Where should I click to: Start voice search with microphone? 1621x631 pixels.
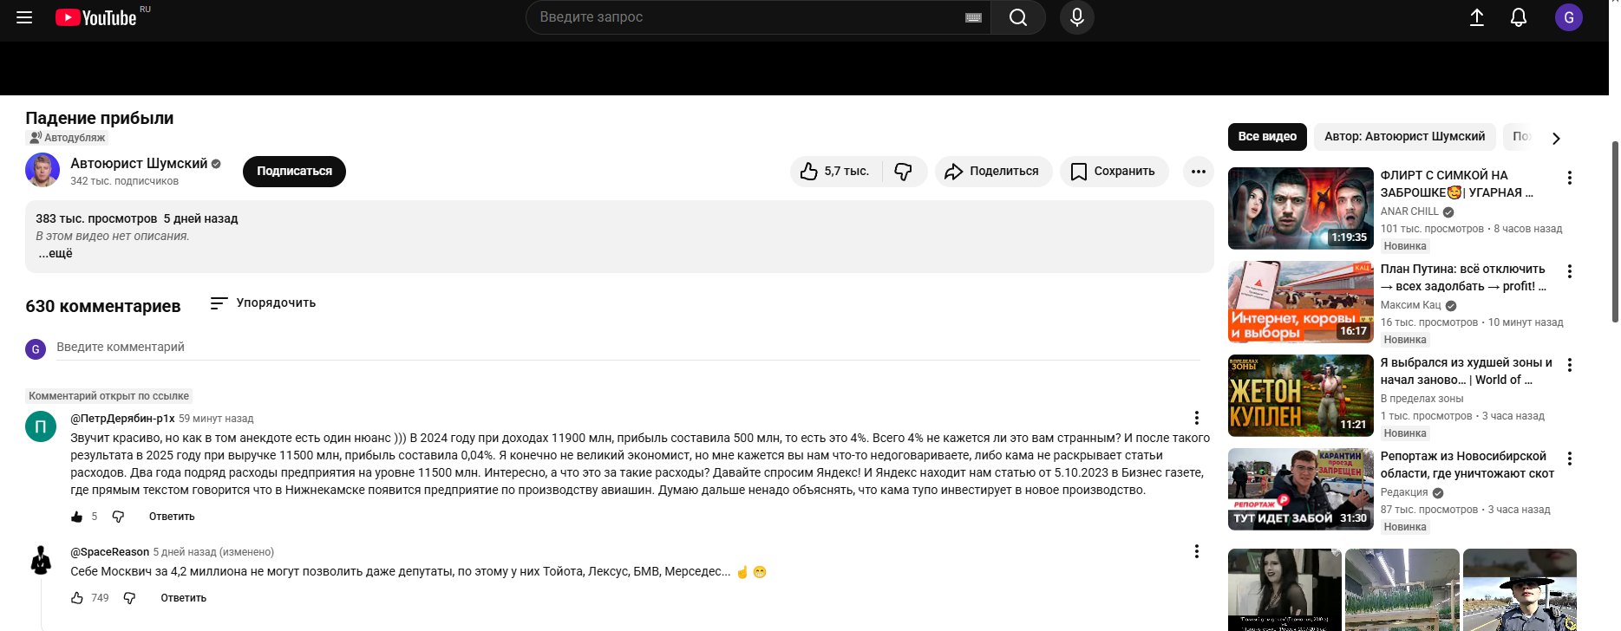click(1076, 17)
